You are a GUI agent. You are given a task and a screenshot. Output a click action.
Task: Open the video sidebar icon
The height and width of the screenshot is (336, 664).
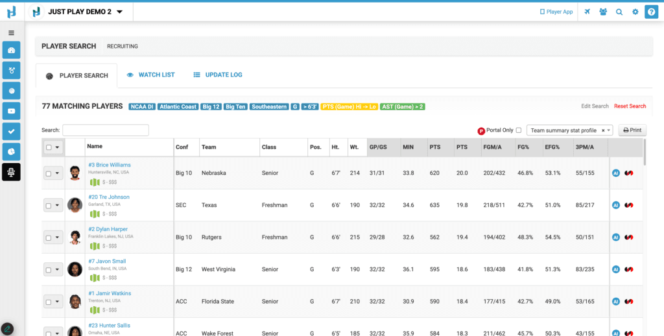click(x=12, y=111)
